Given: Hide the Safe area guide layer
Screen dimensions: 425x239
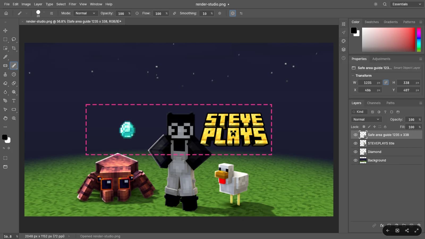Looking at the screenshot, I should click(x=355, y=135).
